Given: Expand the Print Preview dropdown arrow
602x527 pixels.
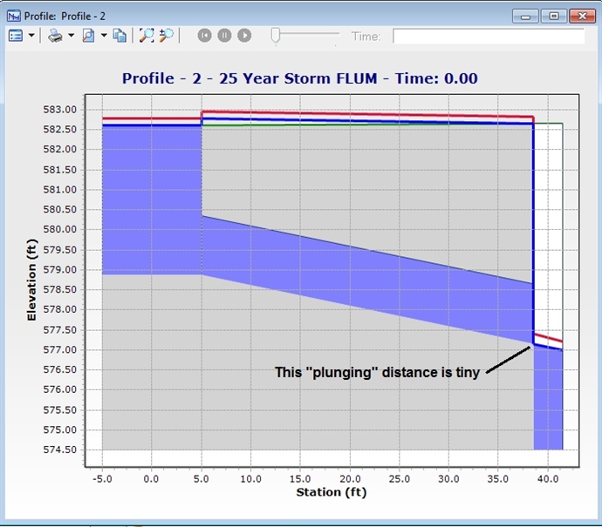Looking at the screenshot, I should coord(103,36).
